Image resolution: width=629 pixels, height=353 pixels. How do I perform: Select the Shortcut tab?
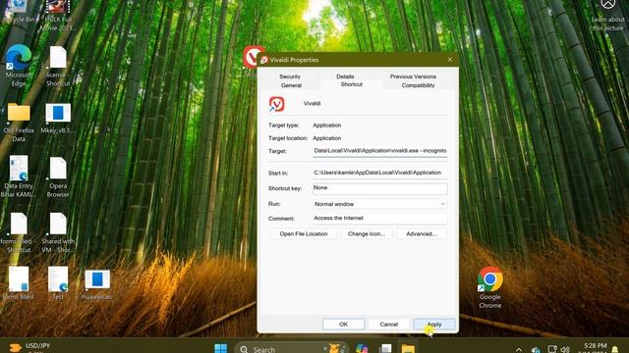352,84
